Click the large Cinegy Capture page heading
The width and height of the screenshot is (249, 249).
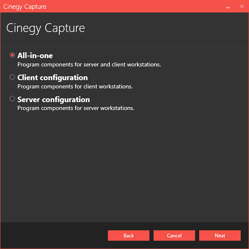tap(46, 28)
